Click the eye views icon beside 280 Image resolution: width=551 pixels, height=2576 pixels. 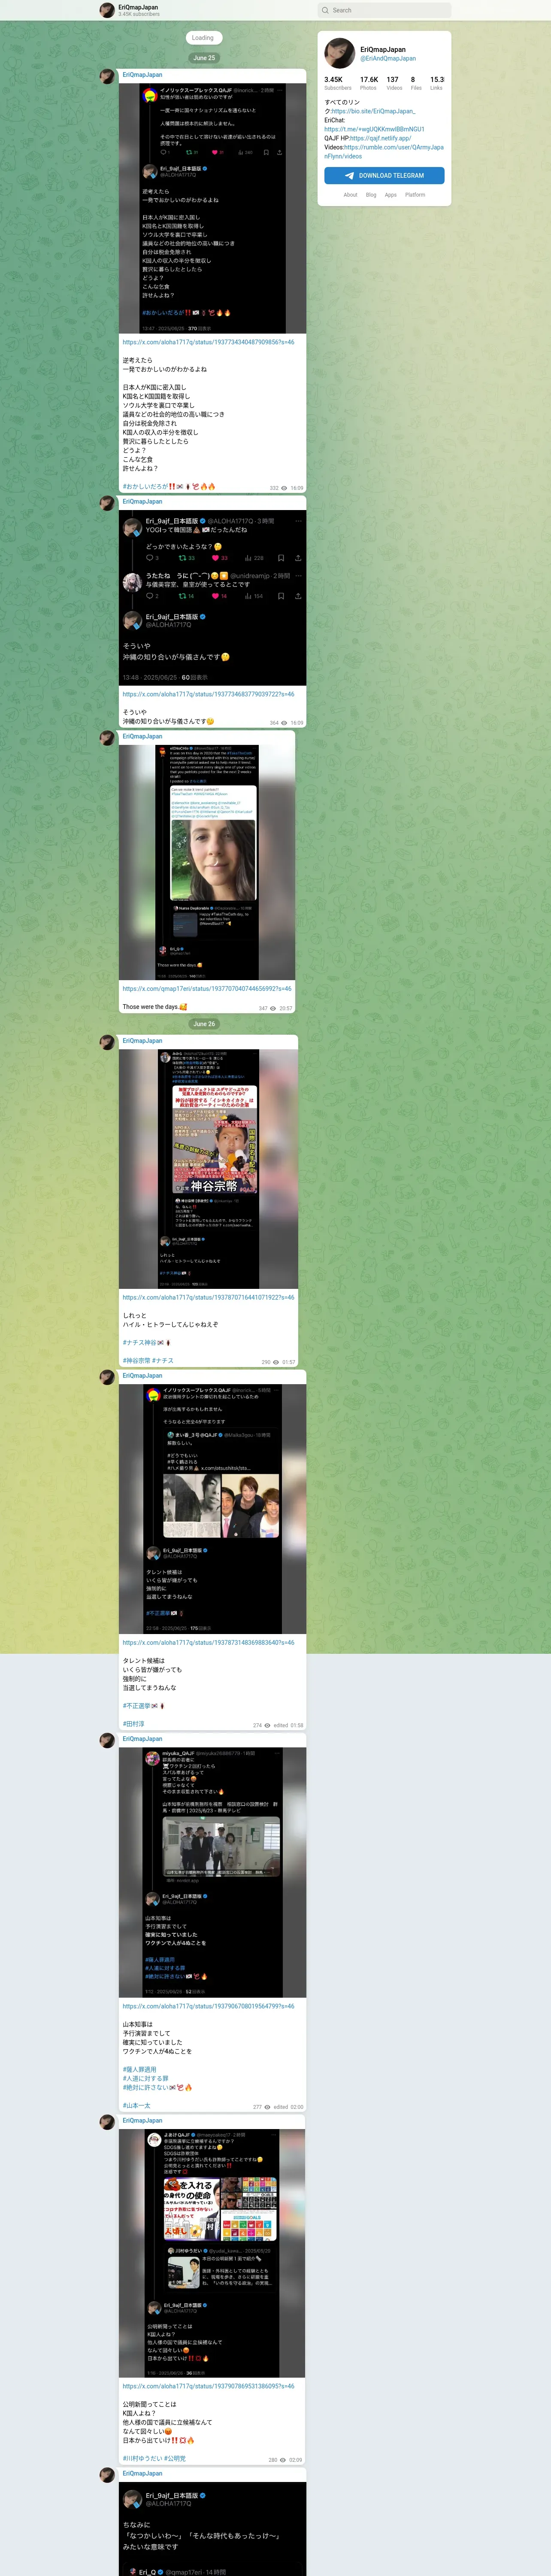pyautogui.click(x=283, y=2460)
